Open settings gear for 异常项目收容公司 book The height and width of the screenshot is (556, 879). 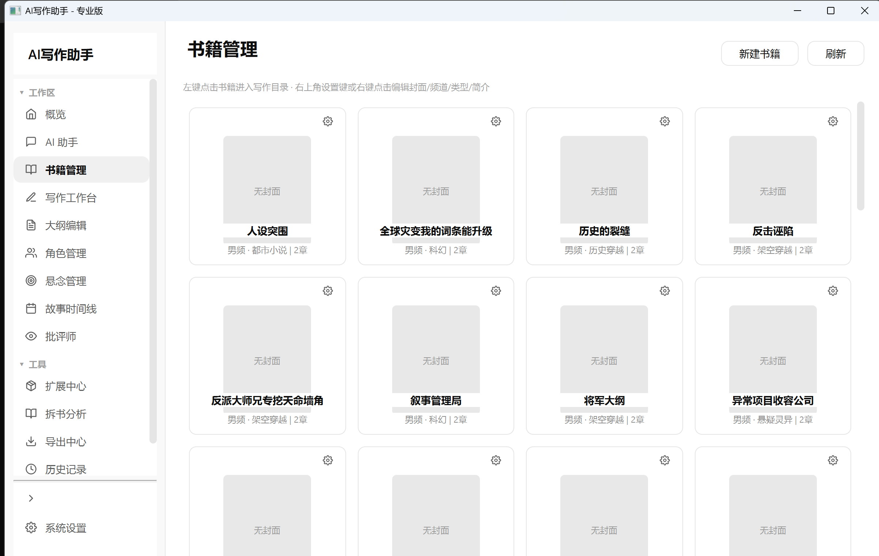833,291
